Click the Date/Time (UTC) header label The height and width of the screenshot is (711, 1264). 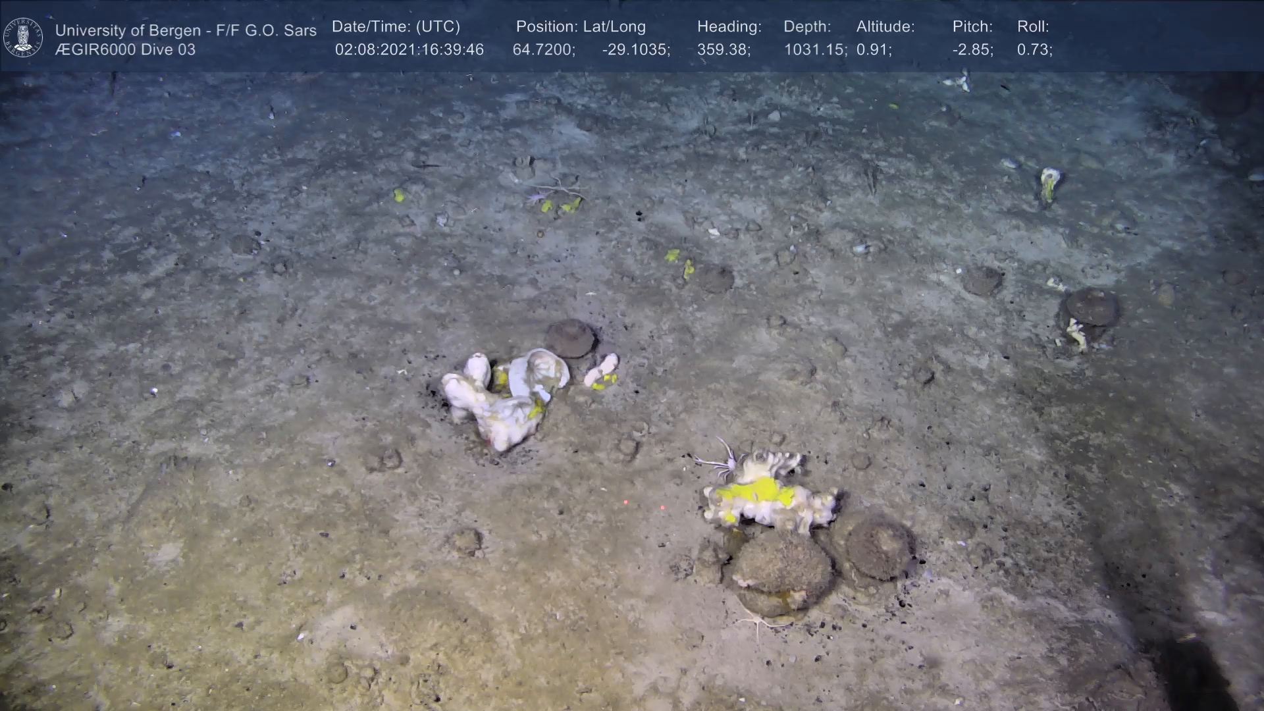pos(396,27)
